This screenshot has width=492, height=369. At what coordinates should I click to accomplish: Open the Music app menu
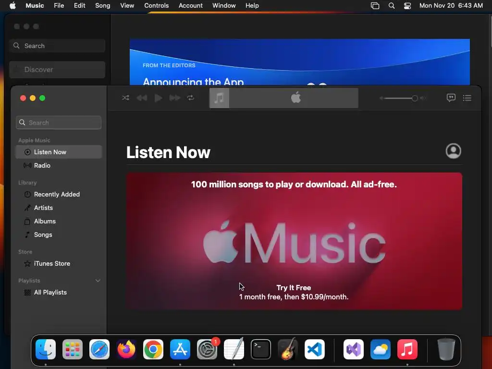[35, 5]
